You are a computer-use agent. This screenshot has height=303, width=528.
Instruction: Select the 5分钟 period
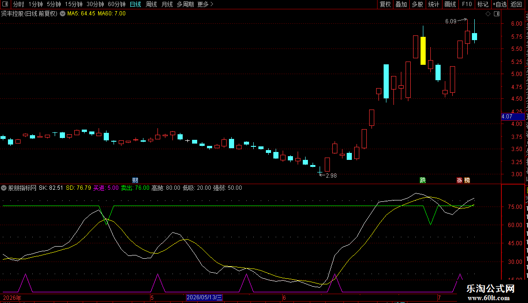tap(54, 4)
